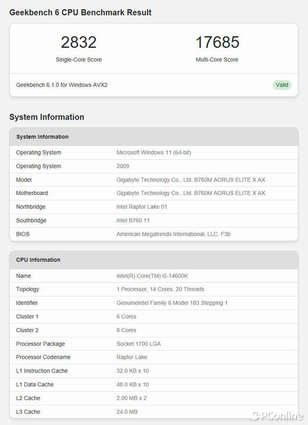The image size is (308, 425).
Task: Click the Topology label
Action: (x=28, y=289)
